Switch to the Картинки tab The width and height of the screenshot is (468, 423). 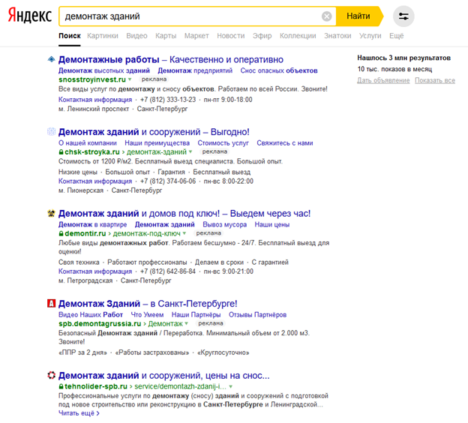pos(103,36)
